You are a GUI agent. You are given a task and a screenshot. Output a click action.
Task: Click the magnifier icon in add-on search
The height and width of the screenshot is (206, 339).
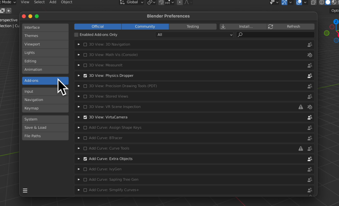point(240,35)
